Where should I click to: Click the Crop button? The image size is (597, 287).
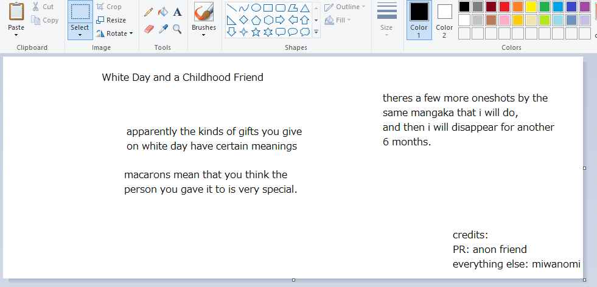[108, 7]
